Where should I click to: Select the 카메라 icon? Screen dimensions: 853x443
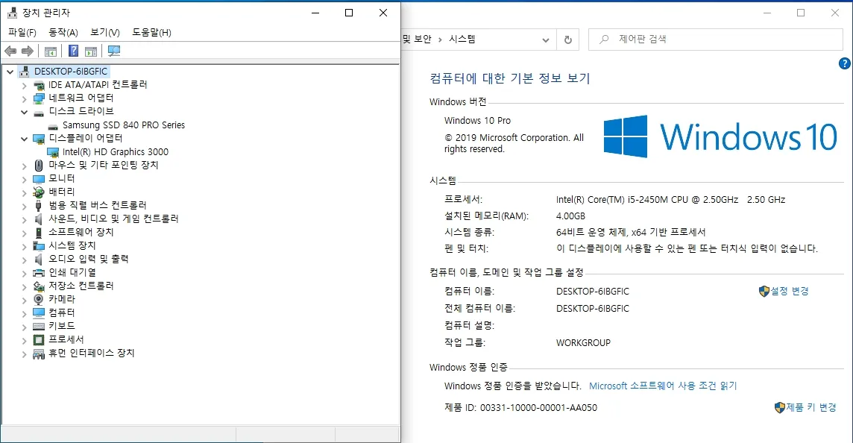pos(39,299)
